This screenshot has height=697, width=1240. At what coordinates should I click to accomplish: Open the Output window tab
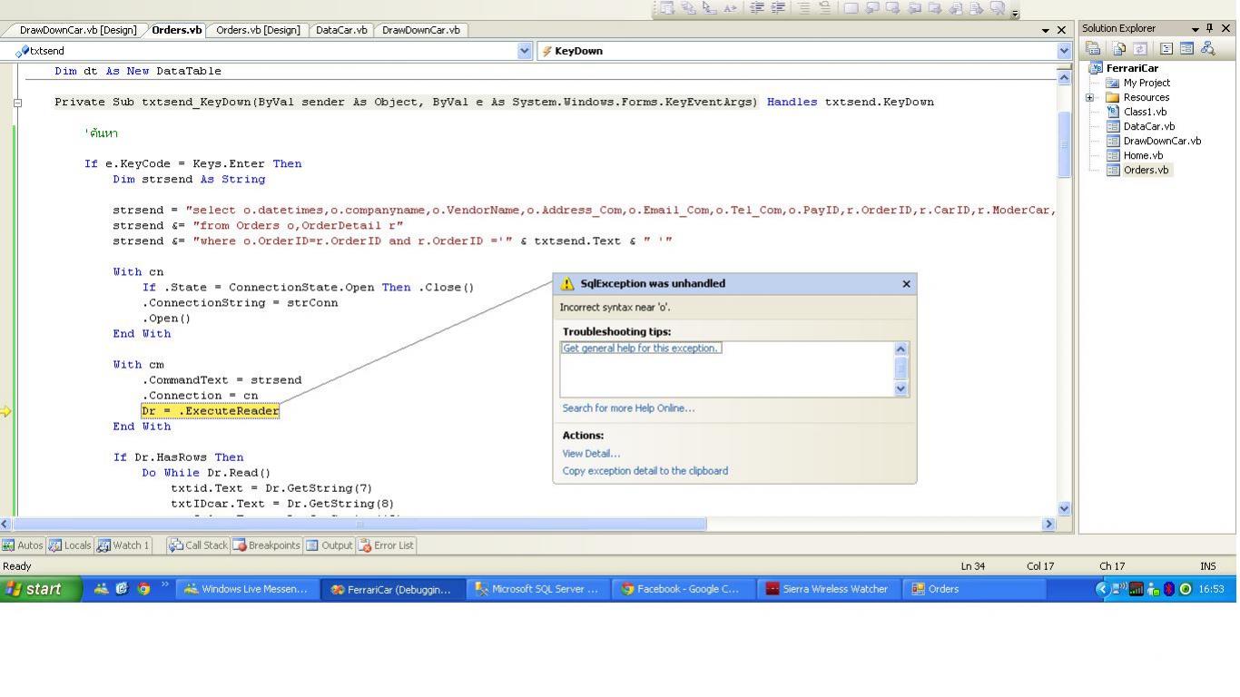[x=329, y=545]
